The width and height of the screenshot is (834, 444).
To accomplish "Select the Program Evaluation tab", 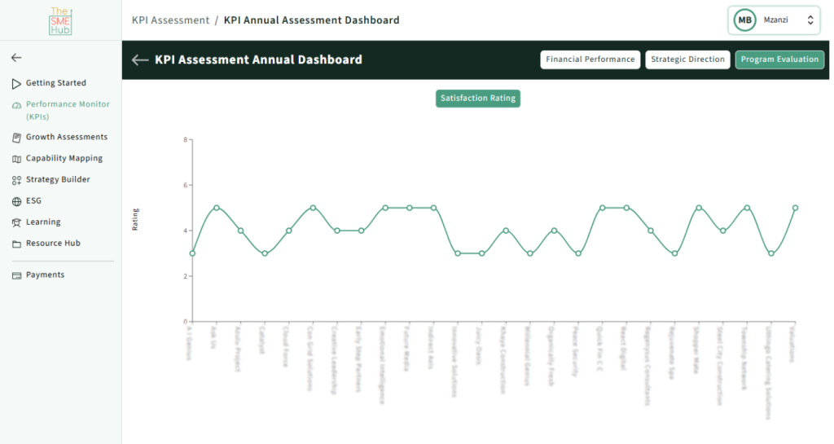I will pyautogui.click(x=779, y=59).
